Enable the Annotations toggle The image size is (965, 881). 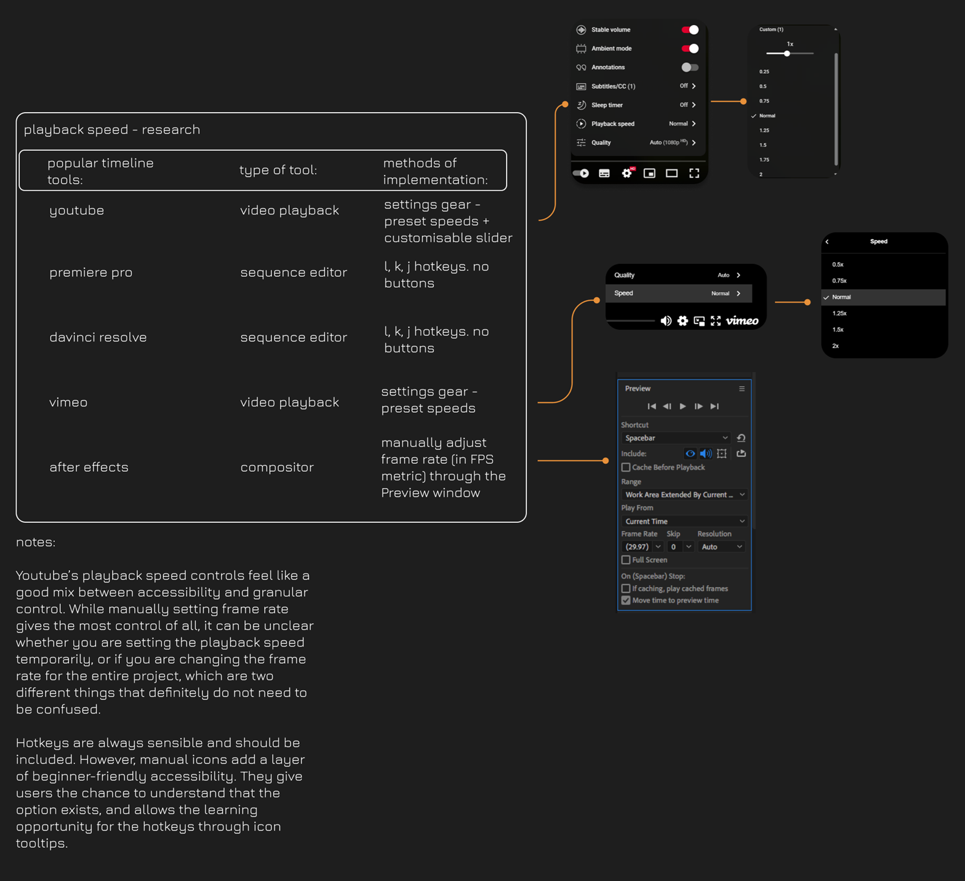690,67
